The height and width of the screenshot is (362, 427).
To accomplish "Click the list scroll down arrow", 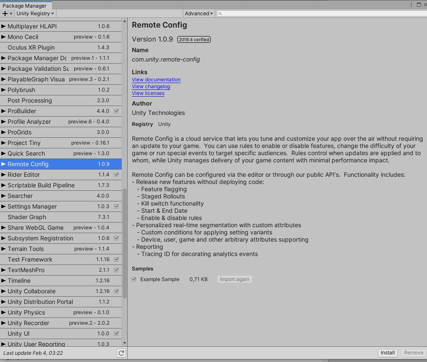I will [x=124, y=343].
